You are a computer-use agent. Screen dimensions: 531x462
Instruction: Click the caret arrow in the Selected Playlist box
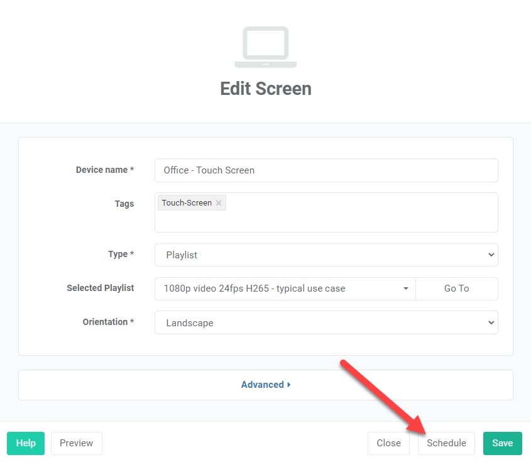coord(405,289)
